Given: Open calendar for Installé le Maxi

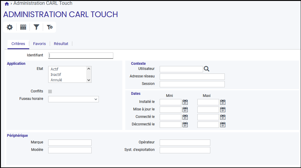Looking at the screenshot, I should [223, 102].
